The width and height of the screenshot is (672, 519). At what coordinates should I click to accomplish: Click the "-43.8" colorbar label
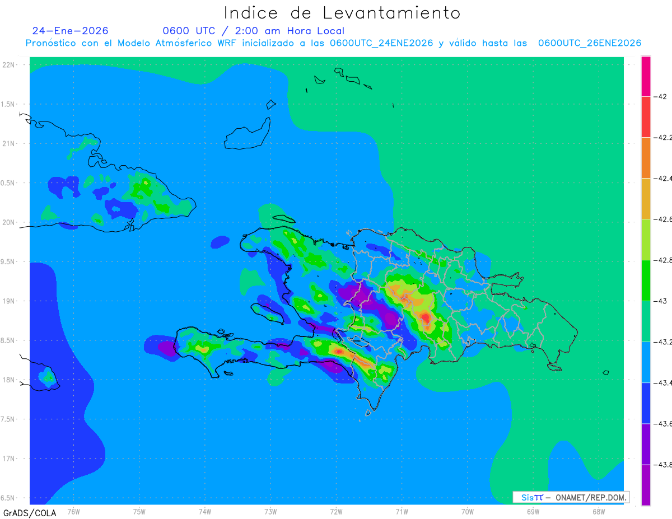(664, 465)
